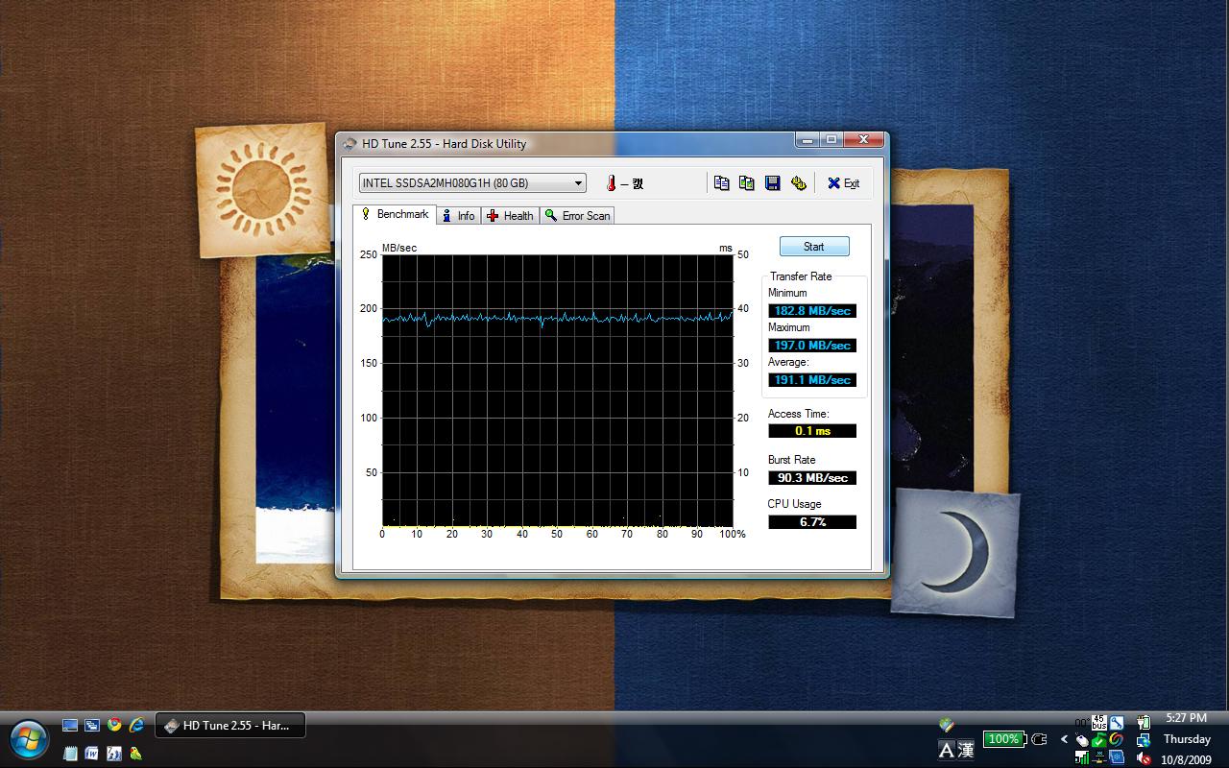Click the Minimum value 182.8 MB/sec
The width and height of the screenshot is (1229, 768).
click(812, 311)
